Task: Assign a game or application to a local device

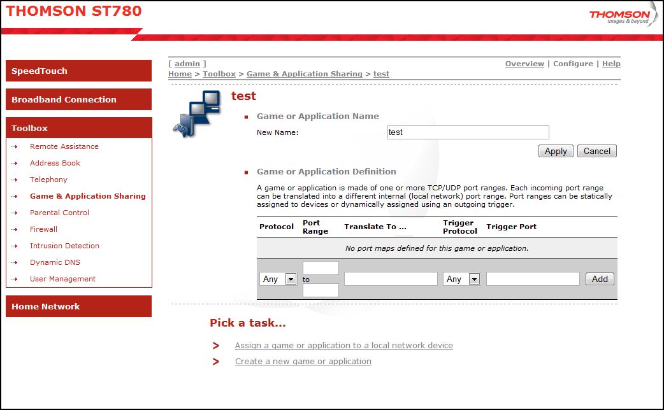Action: click(344, 346)
